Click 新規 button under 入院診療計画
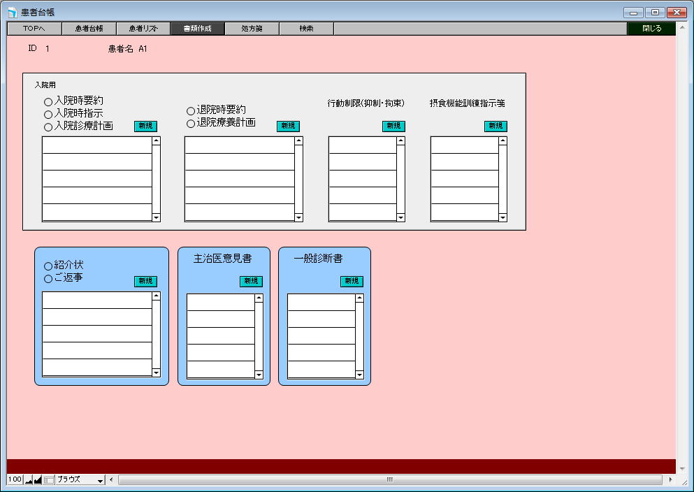Image resolution: width=694 pixels, height=492 pixels. [145, 126]
